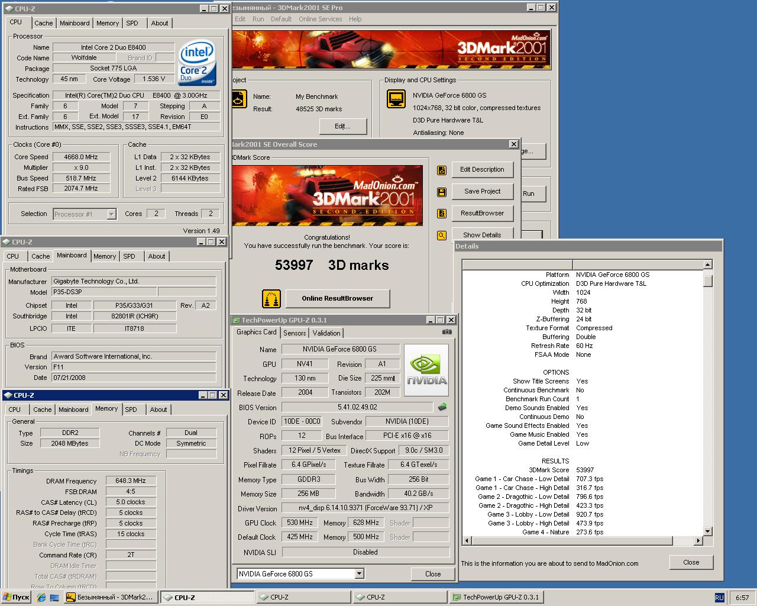Image resolution: width=757 pixels, height=606 pixels.
Task: Click Details horizontal scroll left arrow
Action: (467, 541)
